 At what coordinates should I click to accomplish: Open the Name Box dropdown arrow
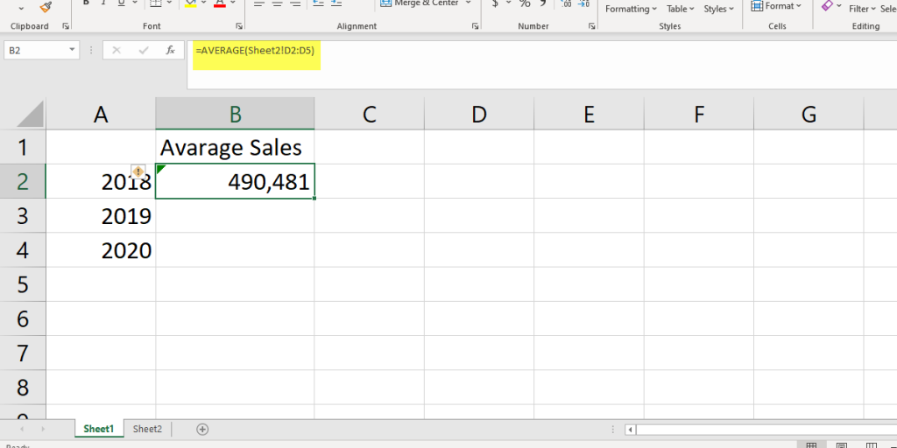point(72,51)
